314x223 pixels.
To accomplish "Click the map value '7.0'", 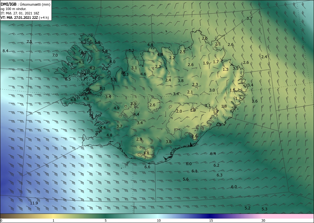I will click(x=55, y=55).
